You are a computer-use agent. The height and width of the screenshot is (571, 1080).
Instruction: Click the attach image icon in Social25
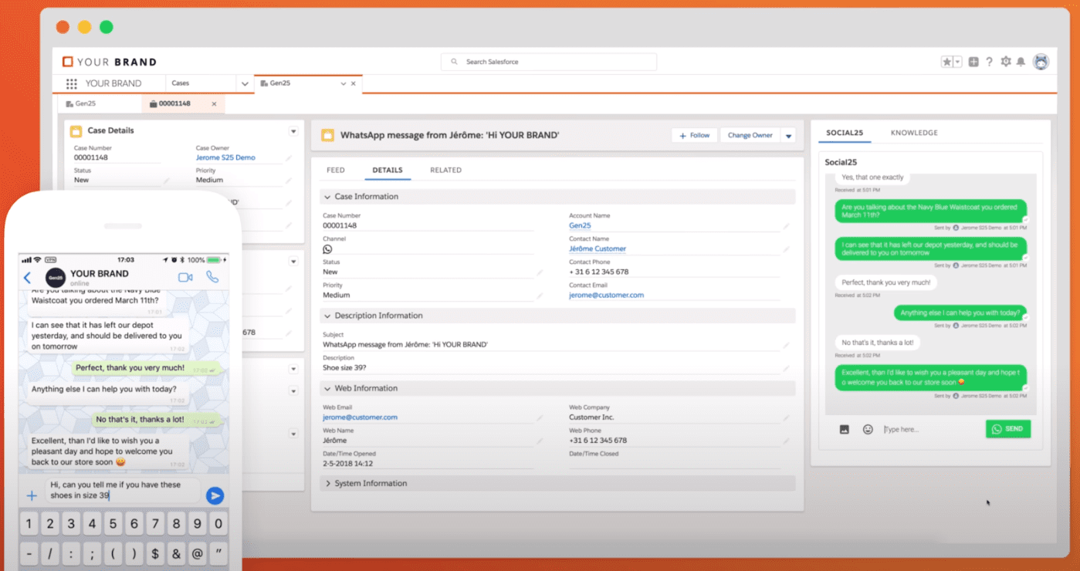(x=844, y=429)
